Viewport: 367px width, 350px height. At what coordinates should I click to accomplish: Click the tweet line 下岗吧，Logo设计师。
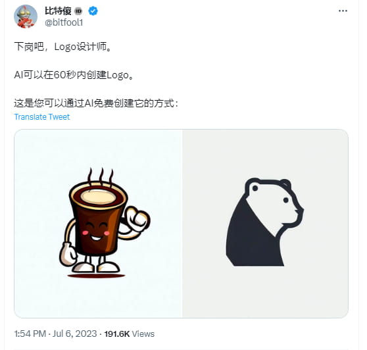(x=62, y=47)
